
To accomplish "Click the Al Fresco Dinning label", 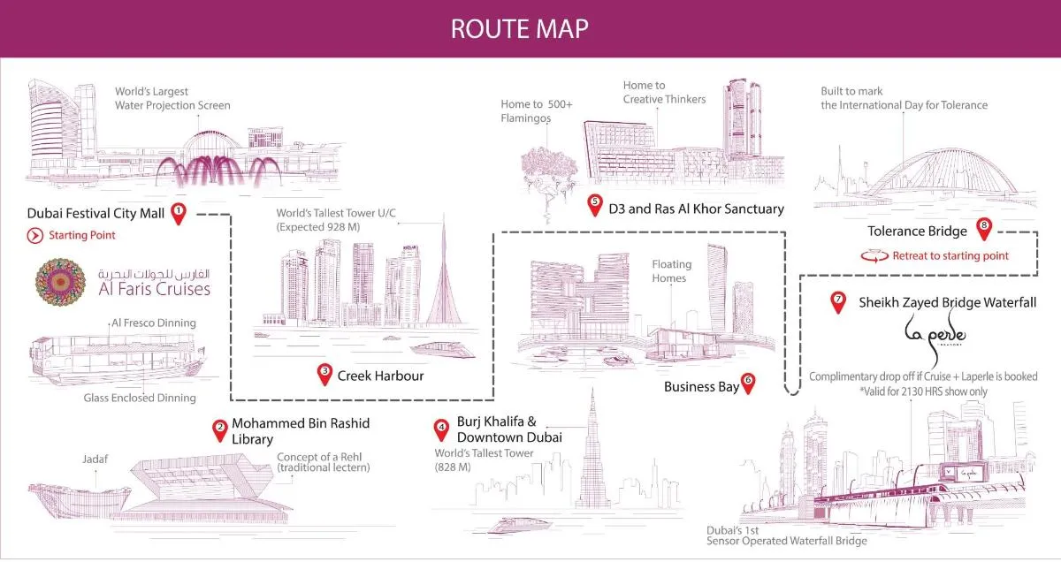I will [x=153, y=323].
